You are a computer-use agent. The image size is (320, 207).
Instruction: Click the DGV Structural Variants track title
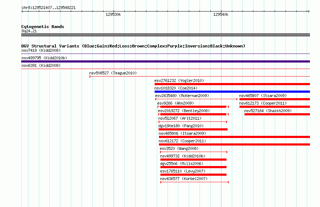133,46
